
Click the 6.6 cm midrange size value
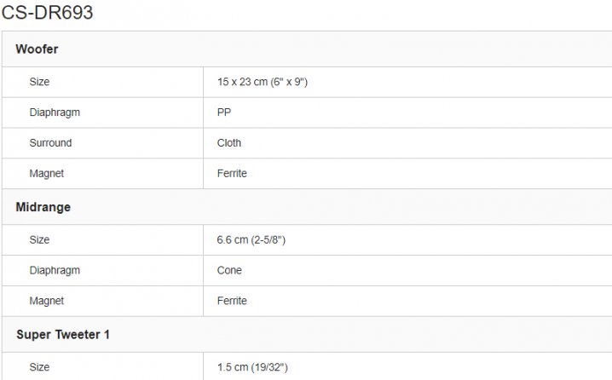[251, 240]
